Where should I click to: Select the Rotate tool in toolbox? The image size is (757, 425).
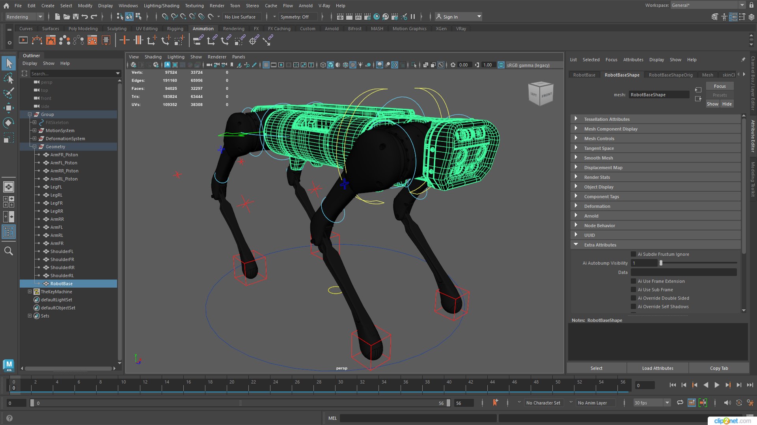pos(9,123)
